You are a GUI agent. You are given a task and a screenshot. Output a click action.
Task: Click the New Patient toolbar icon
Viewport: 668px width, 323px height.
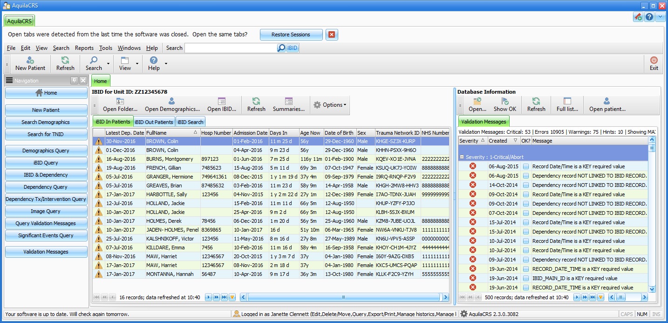30,61
